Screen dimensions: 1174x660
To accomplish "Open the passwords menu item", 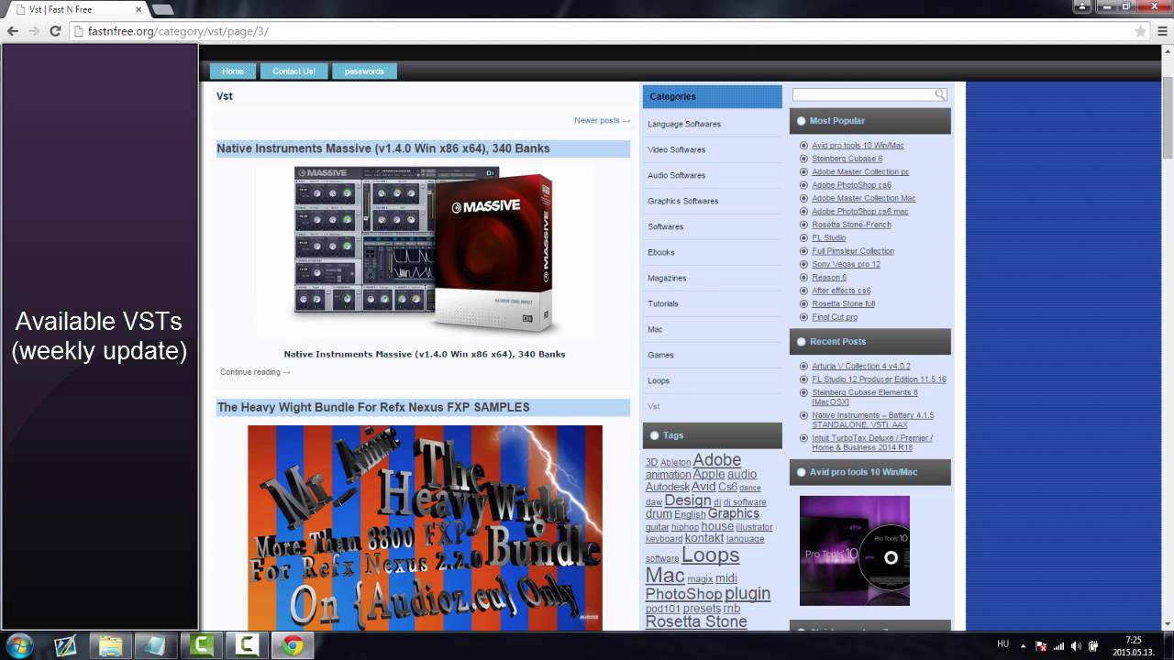I will pyautogui.click(x=364, y=71).
